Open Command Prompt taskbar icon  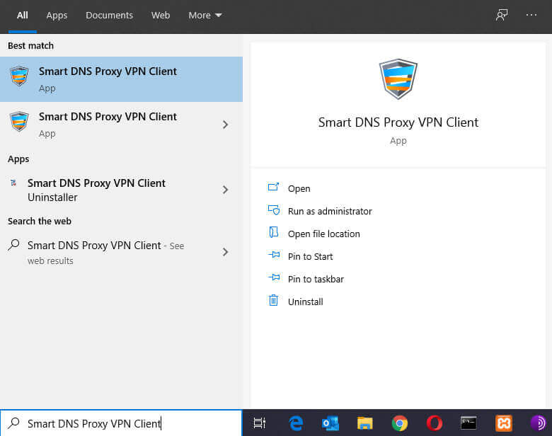[468, 423]
